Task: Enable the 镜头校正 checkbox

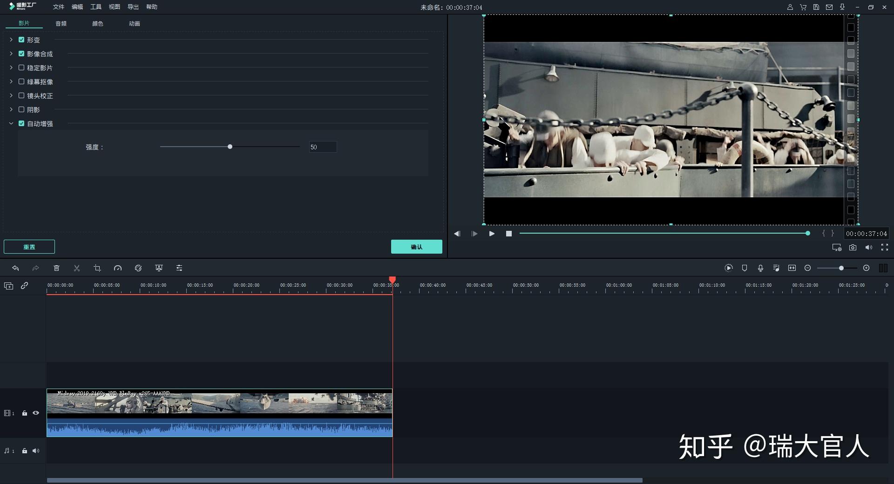Action: coord(21,95)
